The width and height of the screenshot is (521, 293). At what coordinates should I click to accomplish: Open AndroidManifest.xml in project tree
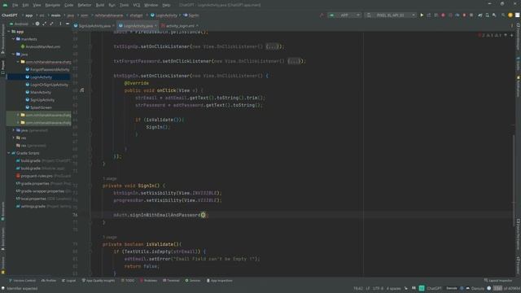[41, 47]
